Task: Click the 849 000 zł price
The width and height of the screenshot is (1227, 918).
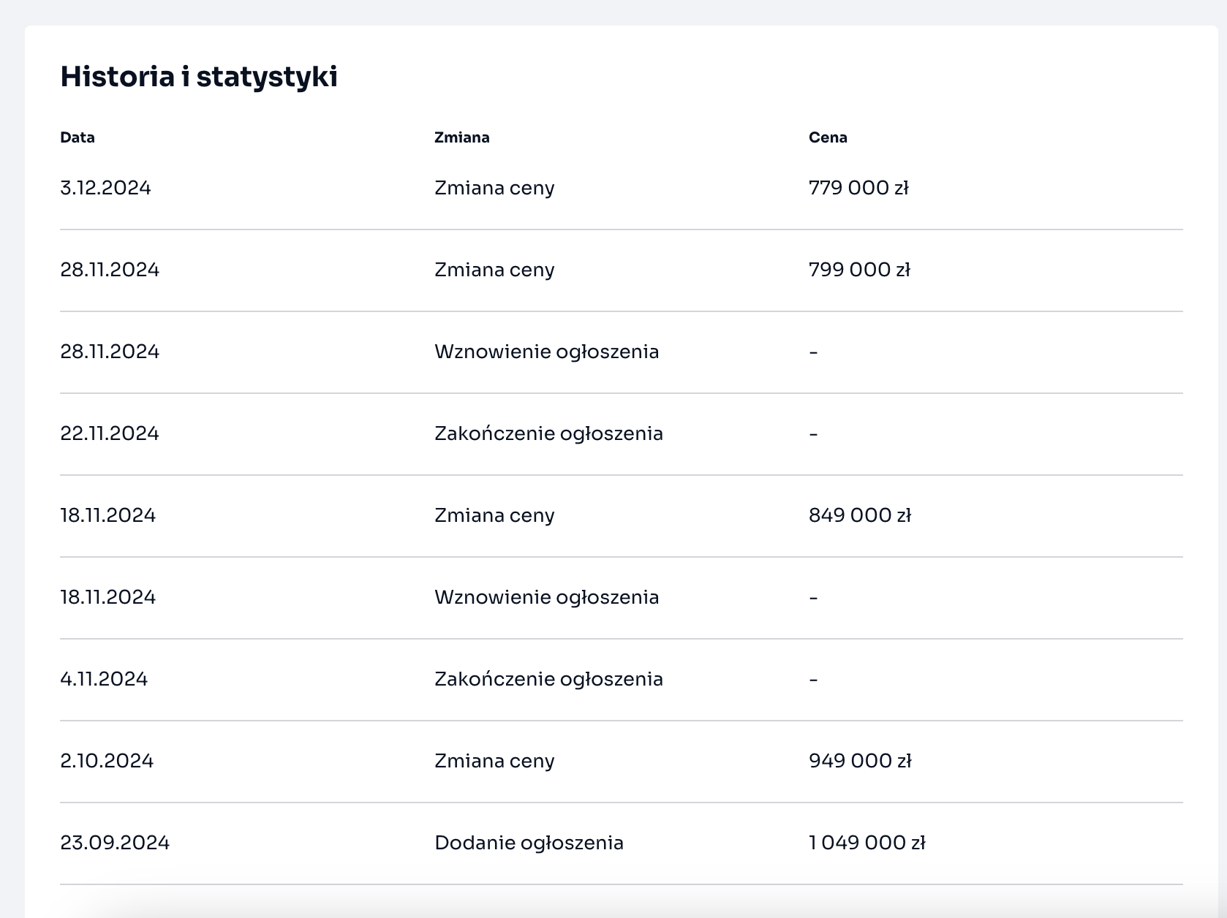Action: (859, 515)
